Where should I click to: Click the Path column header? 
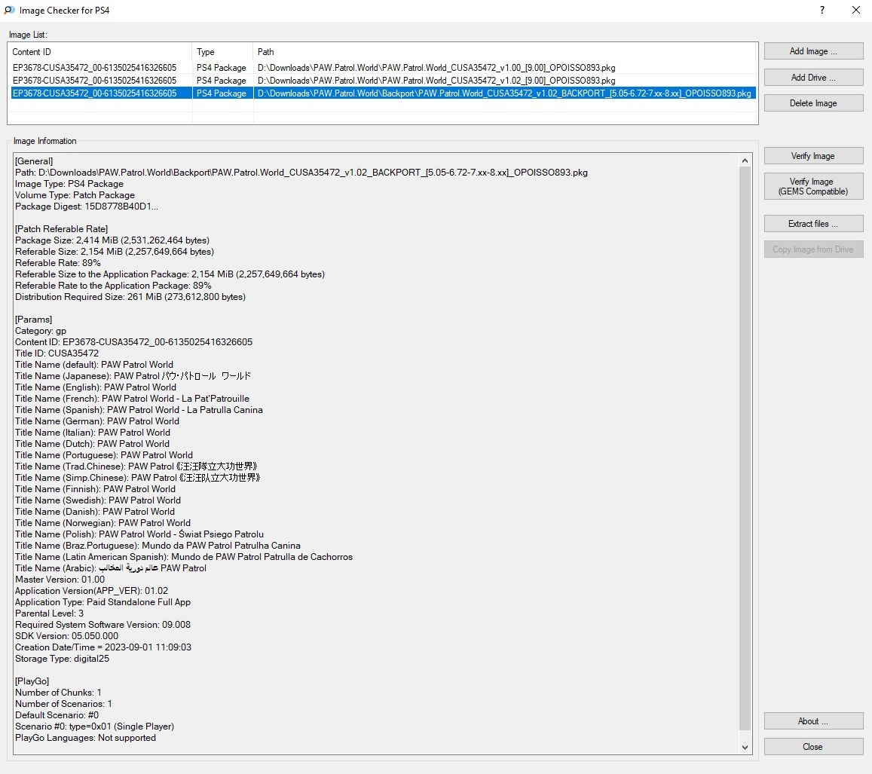[503, 52]
